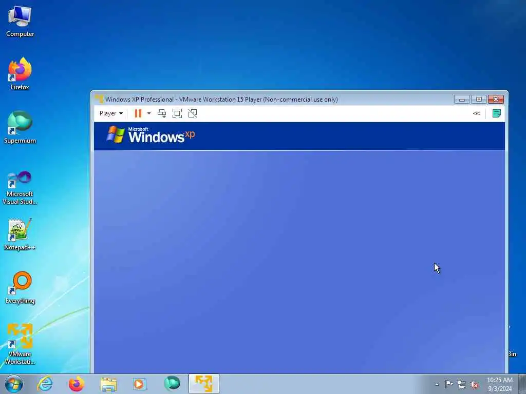Click the VMware window title bar icon
Screen dimensions: 526x394
click(x=99, y=99)
